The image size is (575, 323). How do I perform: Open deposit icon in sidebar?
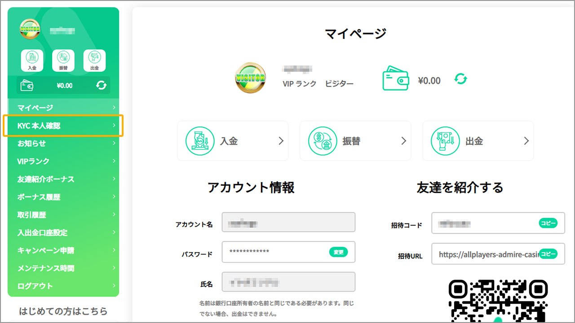(32, 60)
